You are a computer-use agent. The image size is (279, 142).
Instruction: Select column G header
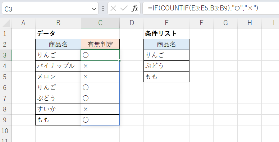click(x=225, y=23)
